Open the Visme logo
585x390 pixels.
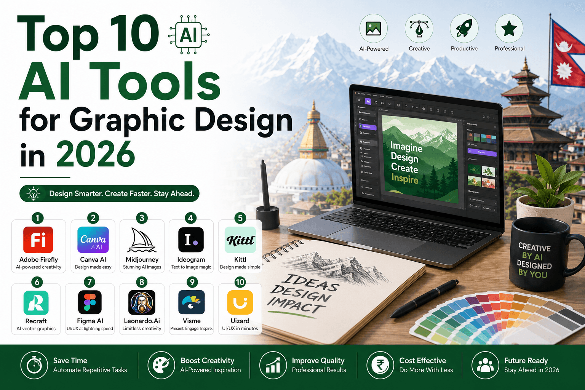[192, 302]
